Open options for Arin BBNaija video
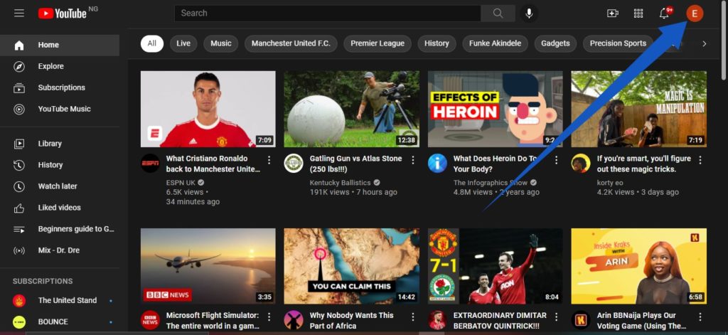Viewport: 728px width, 335px height. [700, 317]
